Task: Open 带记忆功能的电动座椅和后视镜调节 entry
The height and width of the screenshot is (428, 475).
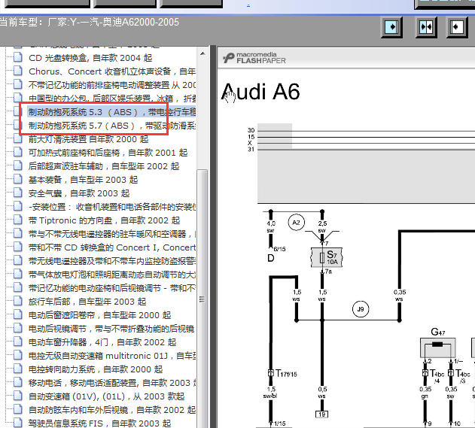Action: click(x=111, y=288)
